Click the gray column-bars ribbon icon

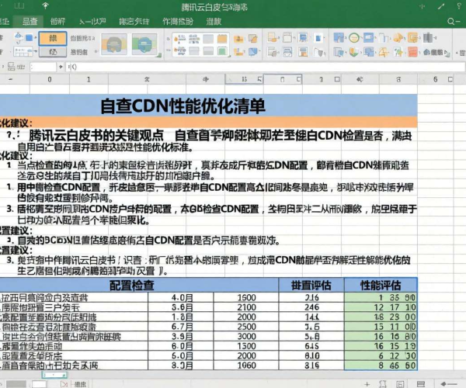428,38
